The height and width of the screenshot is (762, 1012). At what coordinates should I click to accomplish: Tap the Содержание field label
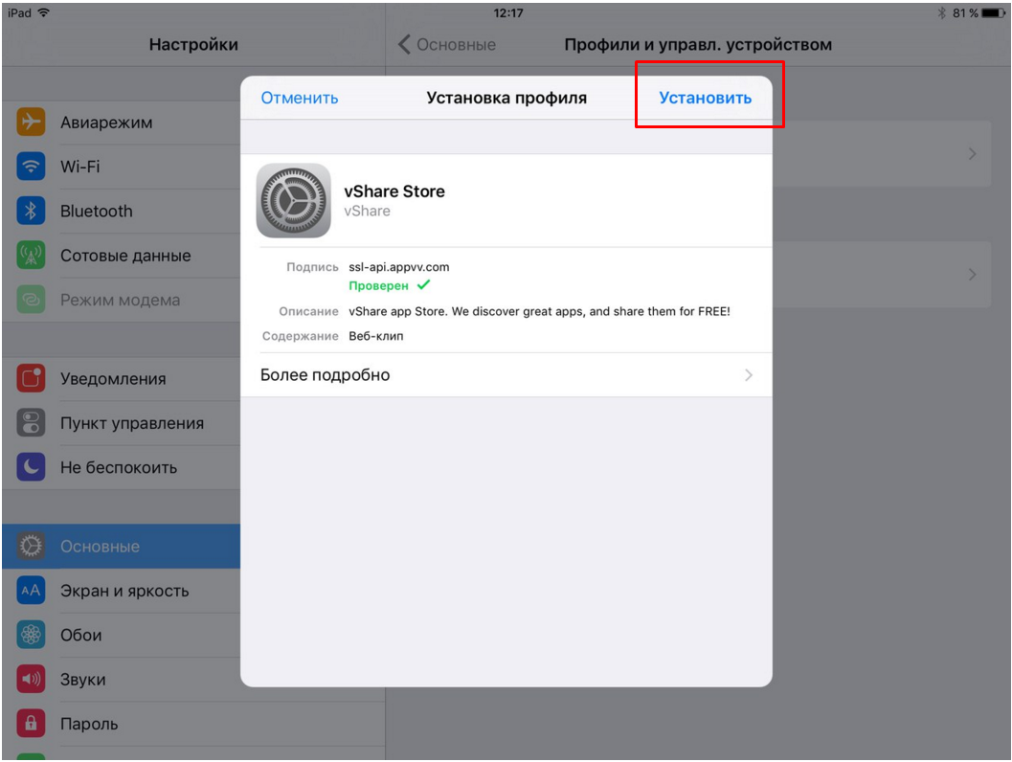[x=300, y=336]
